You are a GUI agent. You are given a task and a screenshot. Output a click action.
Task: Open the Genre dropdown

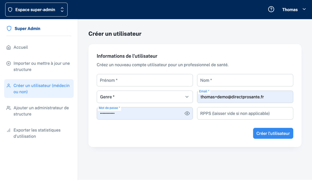coord(145,97)
